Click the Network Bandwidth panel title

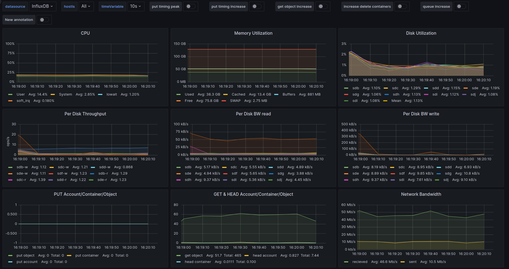tap(421, 194)
